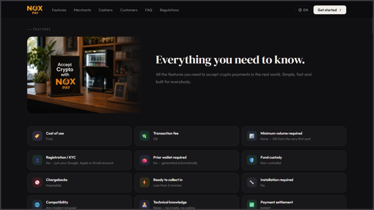Click the Prior wallet required purse icon
The width and height of the screenshot is (374, 210).
coord(145,160)
